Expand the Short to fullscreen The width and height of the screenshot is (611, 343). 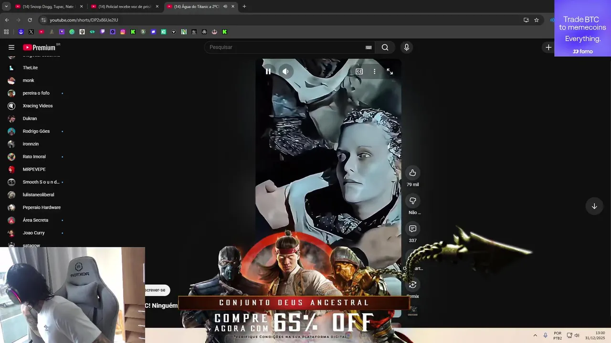click(390, 71)
